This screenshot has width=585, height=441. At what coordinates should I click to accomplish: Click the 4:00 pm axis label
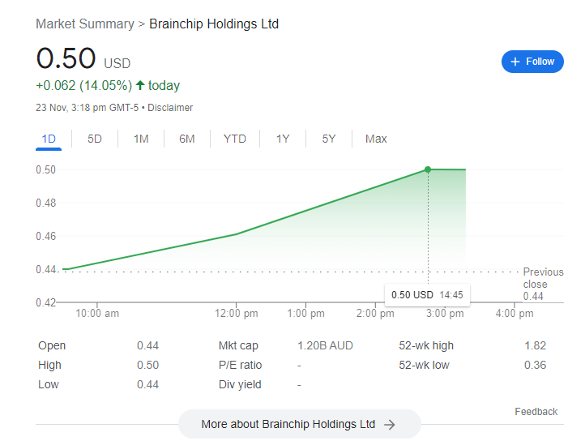pyautogui.click(x=515, y=313)
